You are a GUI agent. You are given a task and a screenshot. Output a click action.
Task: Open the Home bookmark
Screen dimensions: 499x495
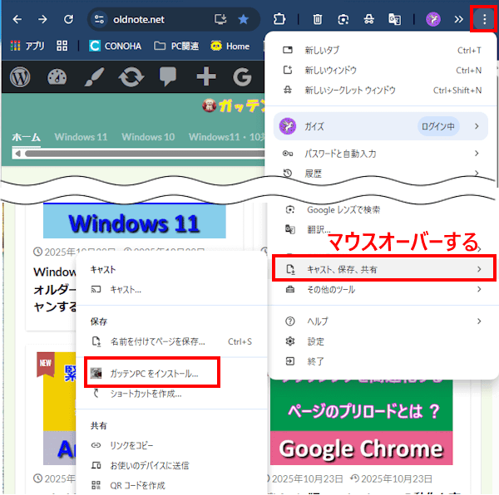pyautogui.click(x=230, y=46)
